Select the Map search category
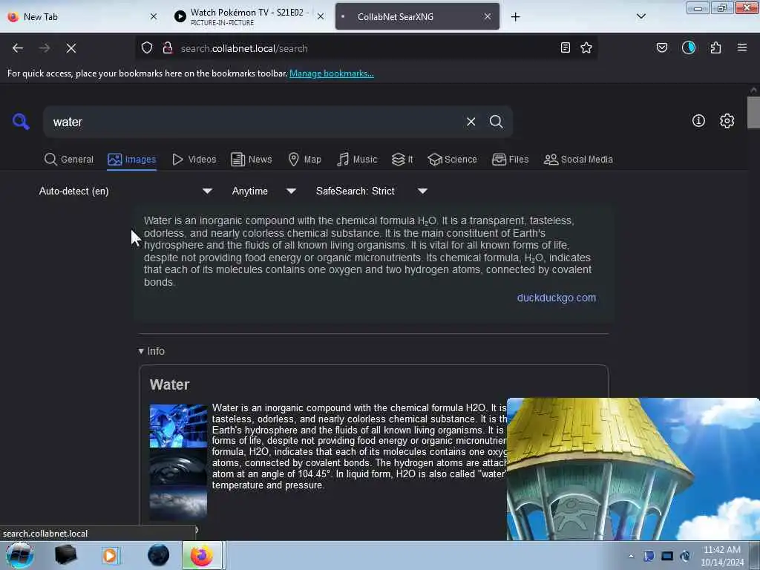Screen dimensions: 760x570 coord(305,160)
